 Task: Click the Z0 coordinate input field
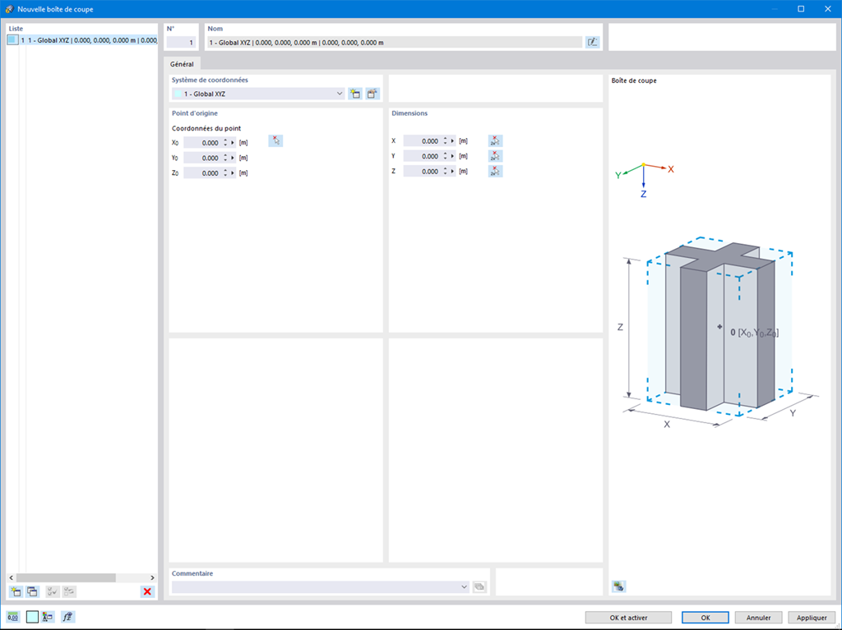pos(202,172)
